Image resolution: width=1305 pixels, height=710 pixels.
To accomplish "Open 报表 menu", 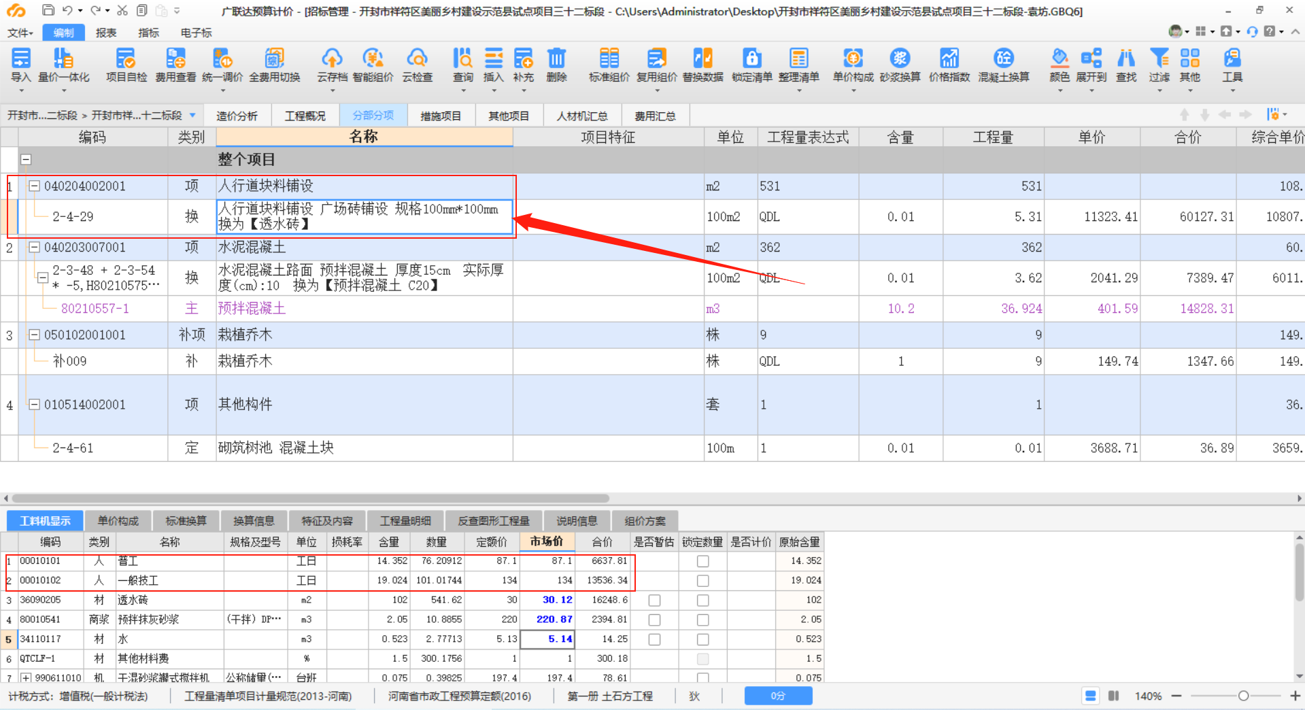I will pyautogui.click(x=106, y=33).
